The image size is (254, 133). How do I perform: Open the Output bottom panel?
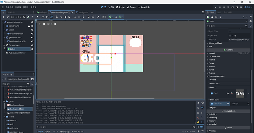40,132
